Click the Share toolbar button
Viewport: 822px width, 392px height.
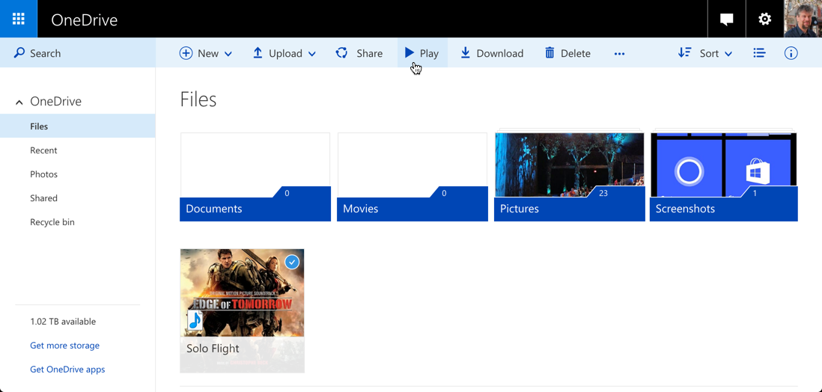click(x=359, y=53)
